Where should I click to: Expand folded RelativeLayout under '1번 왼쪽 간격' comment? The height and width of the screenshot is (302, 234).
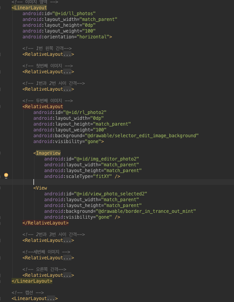pyautogui.click(x=67, y=54)
